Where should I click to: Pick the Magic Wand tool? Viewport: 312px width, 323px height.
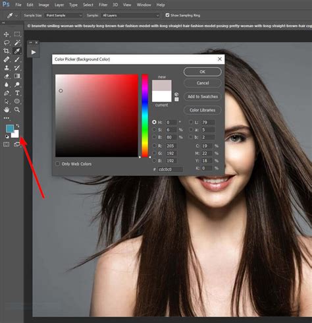coord(17,43)
